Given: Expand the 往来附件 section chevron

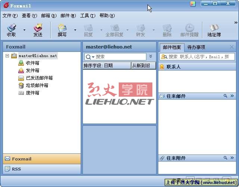Looking at the screenshot, I should pyautogui.click(x=232, y=158).
